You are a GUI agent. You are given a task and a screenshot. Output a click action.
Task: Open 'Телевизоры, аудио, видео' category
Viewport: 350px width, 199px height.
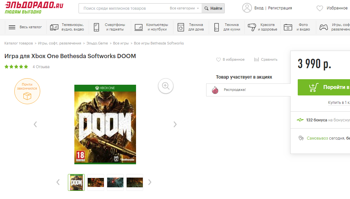[x=73, y=27]
